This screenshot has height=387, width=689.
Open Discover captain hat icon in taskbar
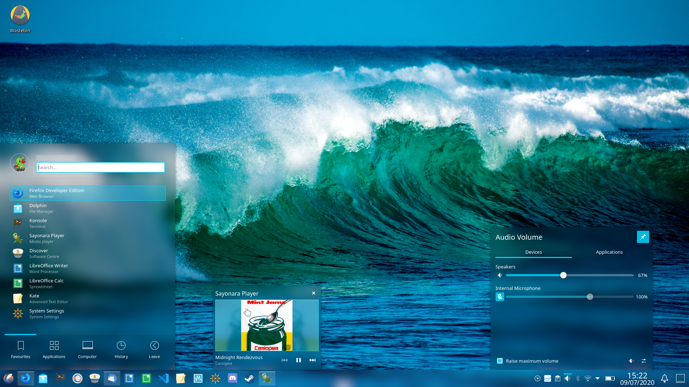pos(95,378)
